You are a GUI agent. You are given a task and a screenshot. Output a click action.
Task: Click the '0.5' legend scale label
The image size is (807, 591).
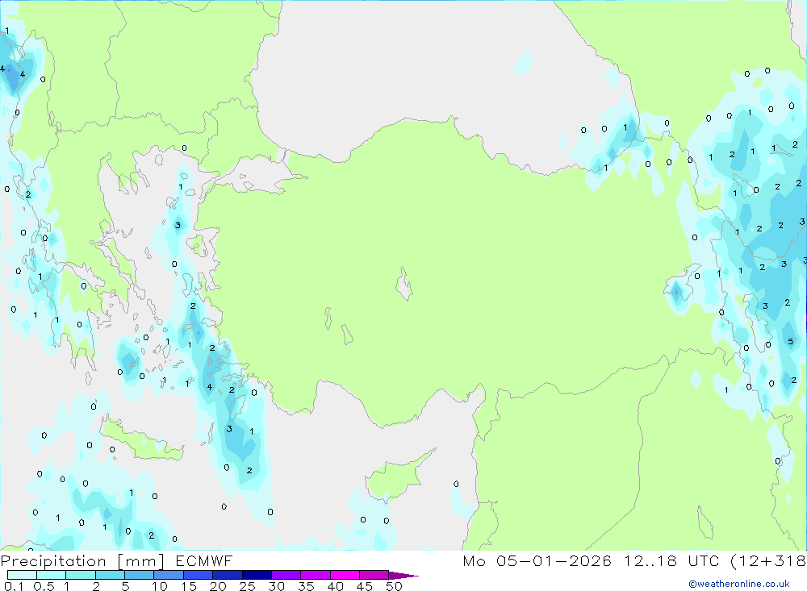(x=44, y=586)
